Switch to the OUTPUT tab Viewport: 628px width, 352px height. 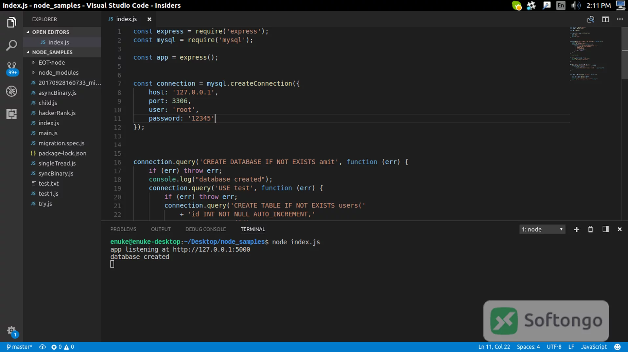coord(161,229)
